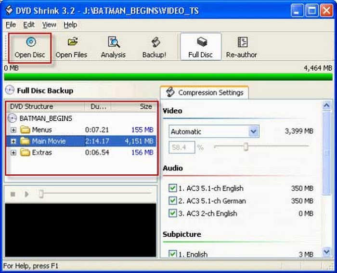Start the Backup! toolbar icon
337x273 pixels.
click(x=154, y=42)
